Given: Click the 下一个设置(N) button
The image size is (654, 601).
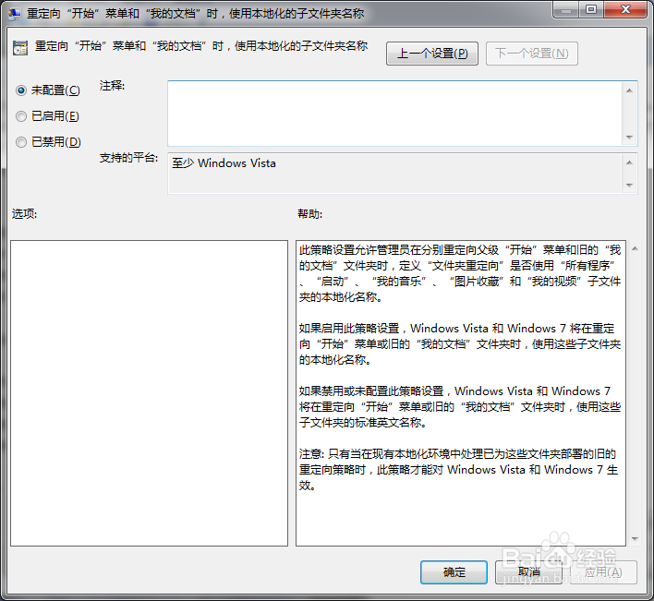Looking at the screenshot, I should click(532, 54).
